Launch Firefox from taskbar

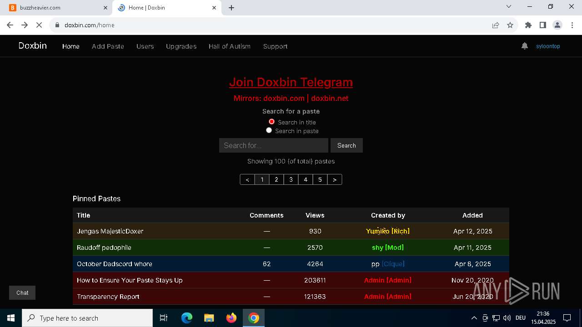[x=231, y=318]
